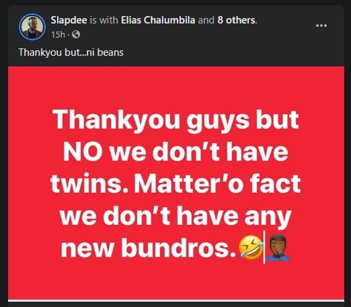Click the globe public-audience icon
The height and width of the screenshot is (307, 351).
point(76,34)
